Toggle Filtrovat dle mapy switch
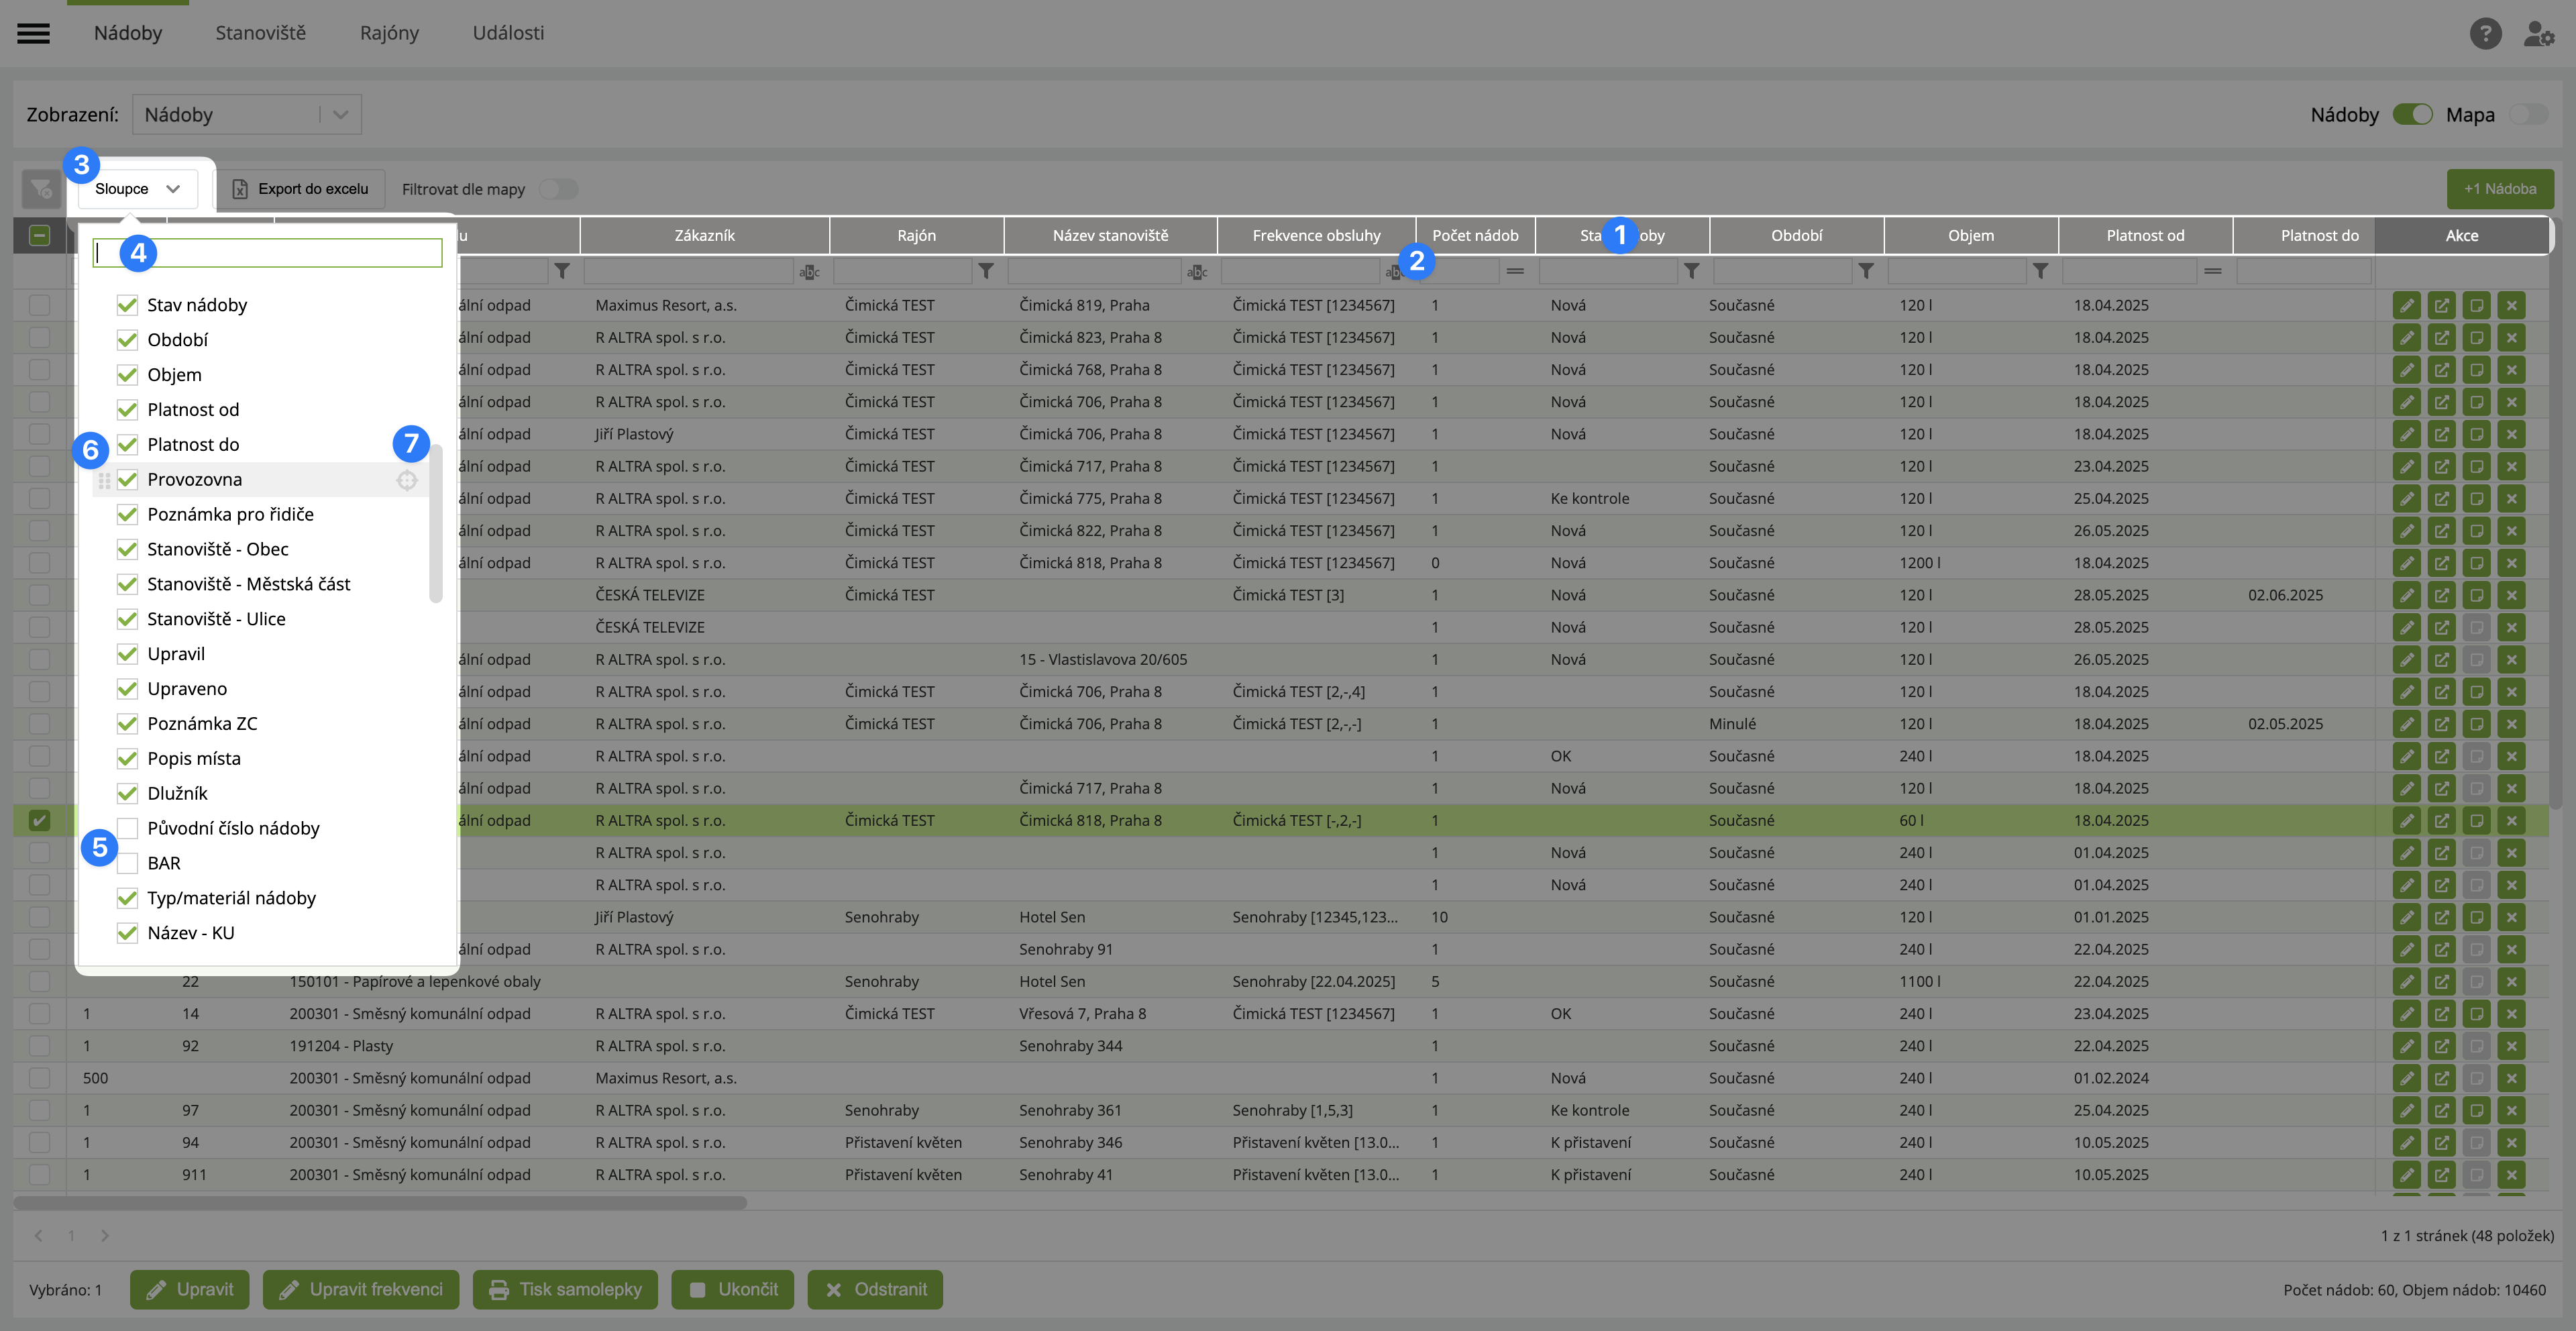The image size is (2576, 1331). pyautogui.click(x=558, y=189)
